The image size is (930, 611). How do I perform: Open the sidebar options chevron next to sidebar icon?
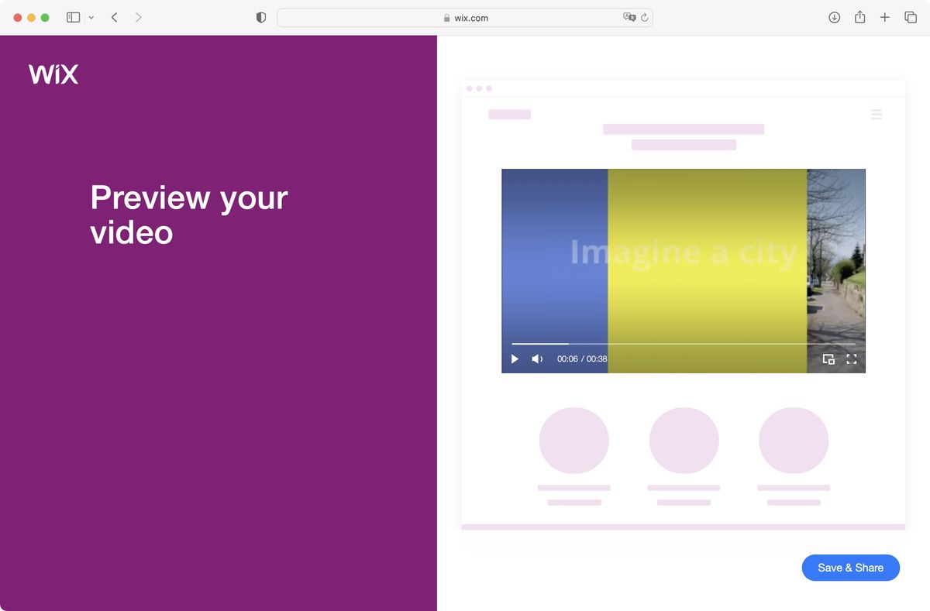[x=91, y=16]
